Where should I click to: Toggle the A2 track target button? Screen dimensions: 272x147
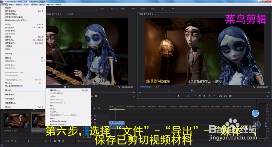click(x=87, y=130)
